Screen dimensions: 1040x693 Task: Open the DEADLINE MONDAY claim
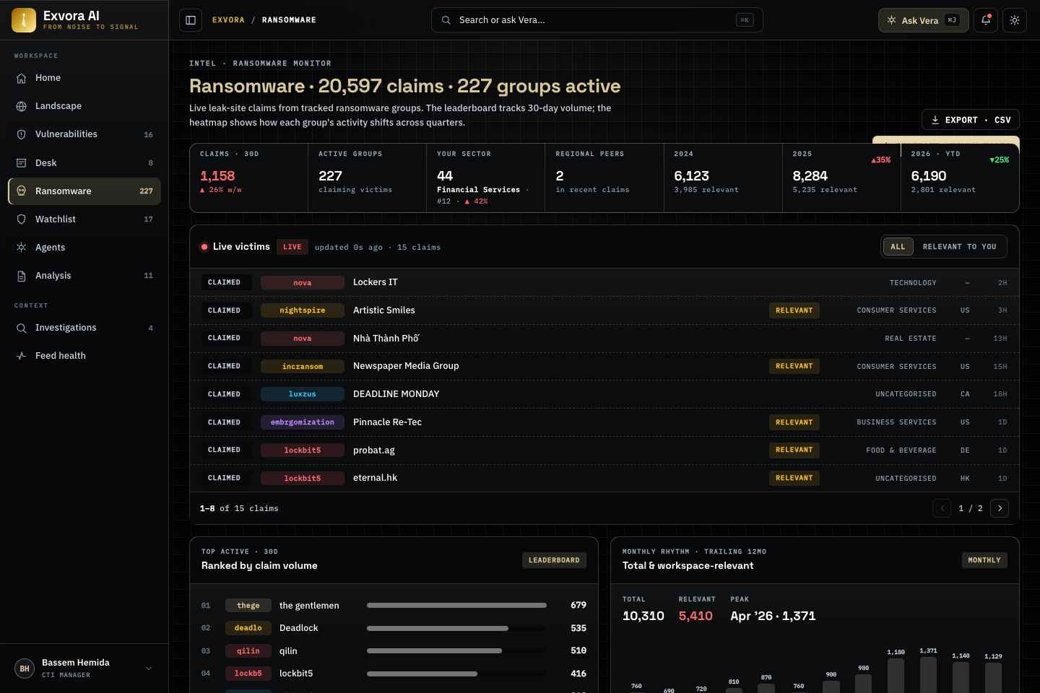click(x=604, y=394)
